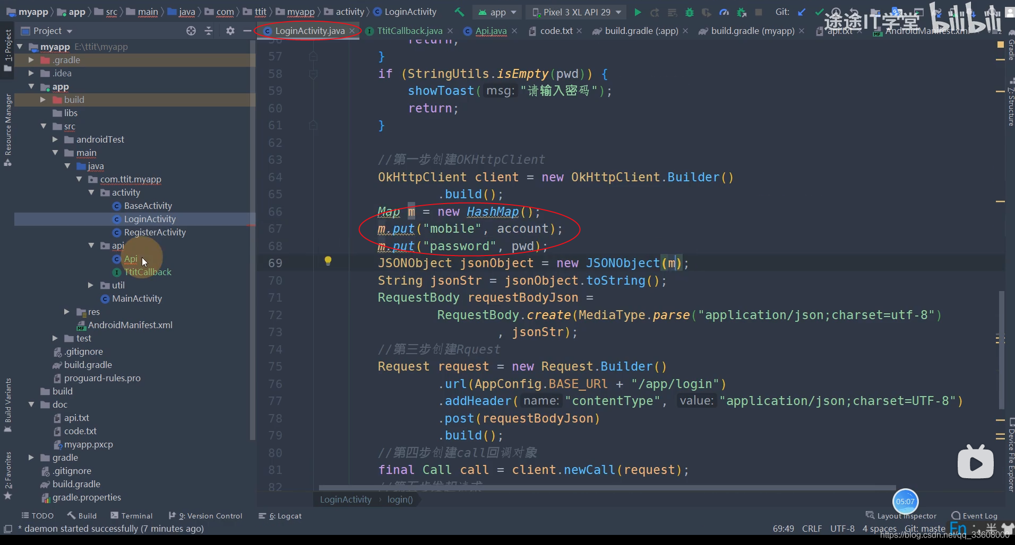Hide the Project panel with minus icon
Image resolution: width=1015 pixels, height=545 pixels.
(247, 31)
